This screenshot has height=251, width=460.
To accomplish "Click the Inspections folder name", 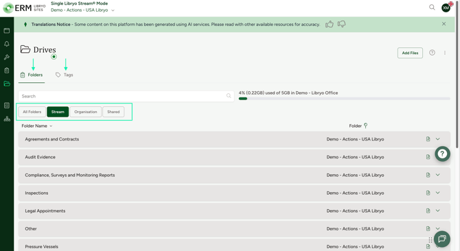I will click(x=36, y=193).
